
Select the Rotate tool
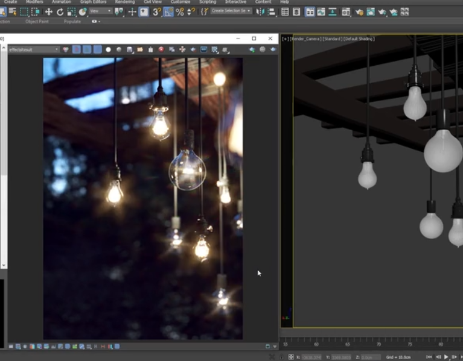pyautogui.click(x=60, y=12)
